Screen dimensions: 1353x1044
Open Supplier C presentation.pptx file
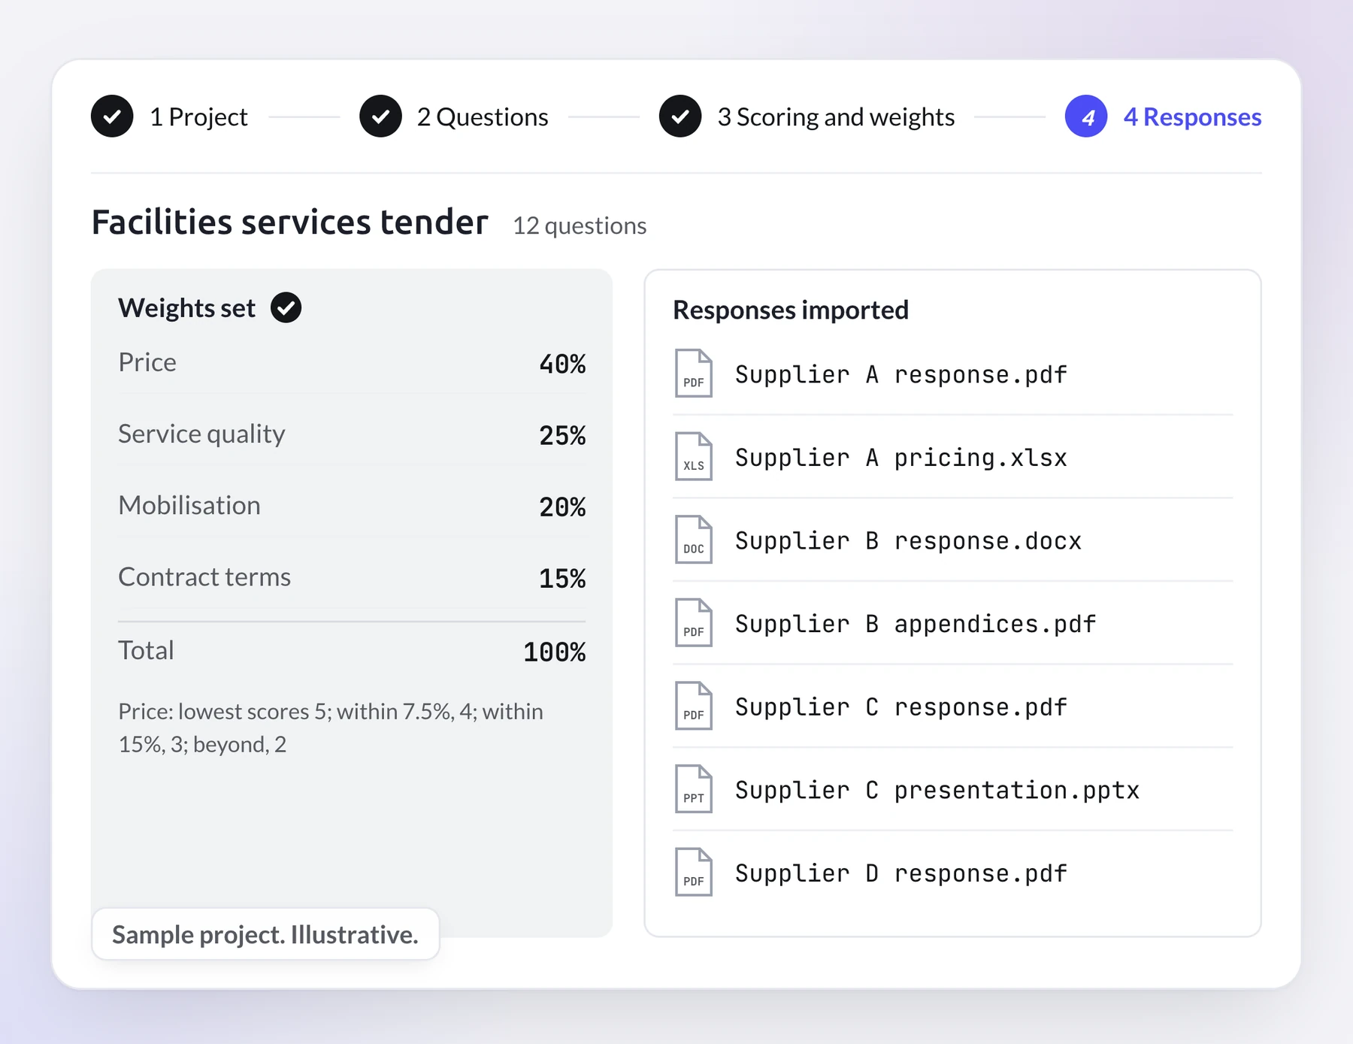coord(937,790)
